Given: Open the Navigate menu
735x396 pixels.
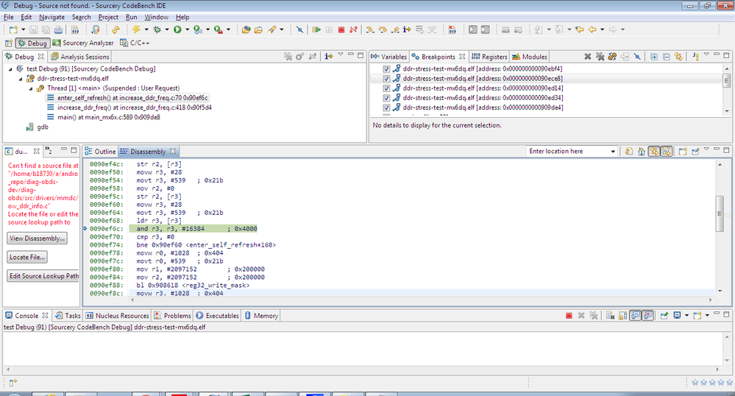Looking at the screenshot, I should [52, 17].
